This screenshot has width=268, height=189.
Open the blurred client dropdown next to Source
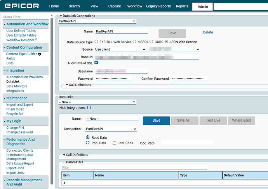pos(174,49)
